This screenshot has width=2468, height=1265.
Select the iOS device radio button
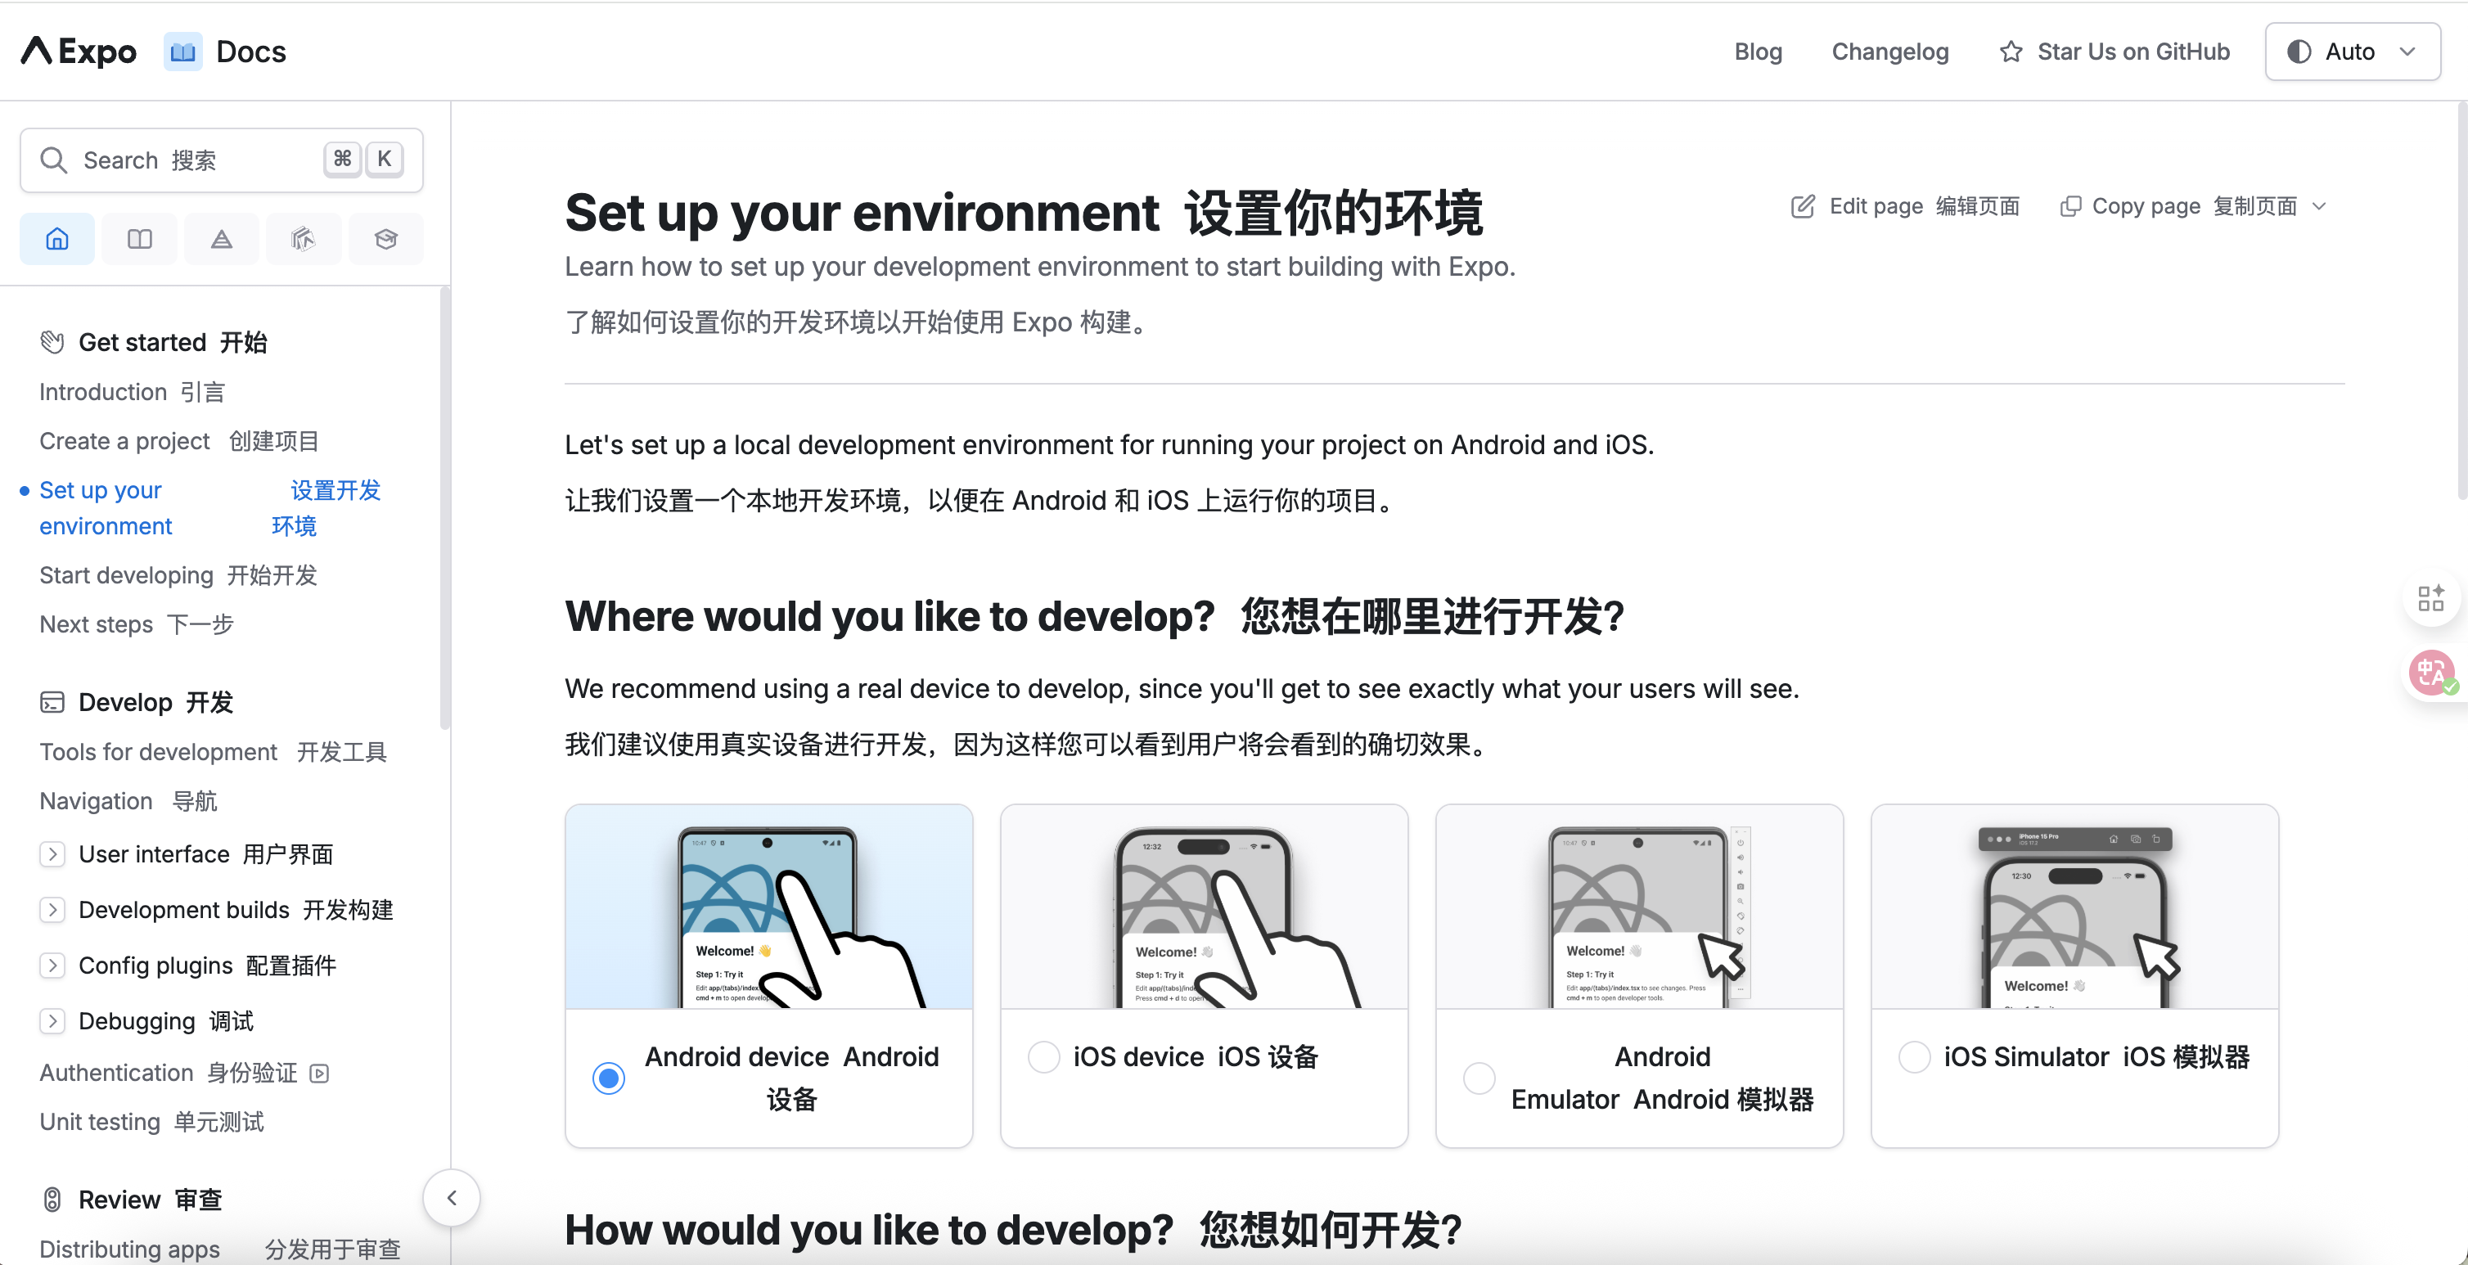1043,1057
